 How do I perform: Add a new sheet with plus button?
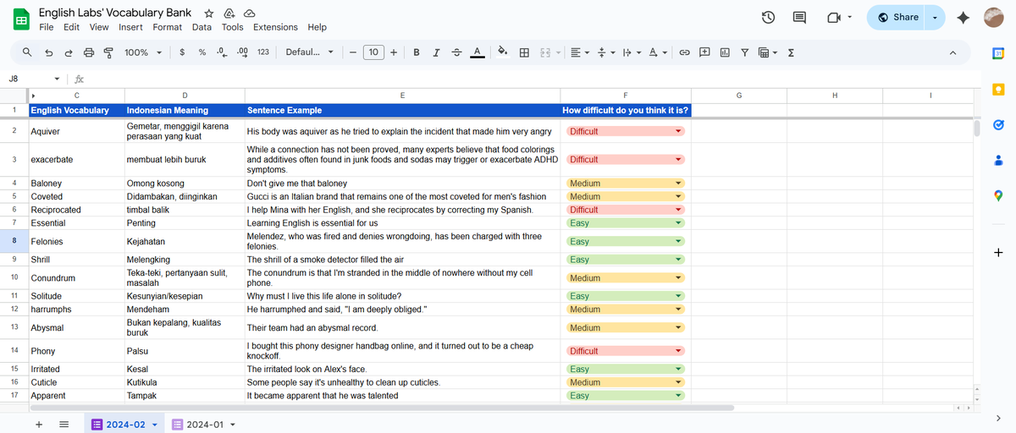(39, 424)
